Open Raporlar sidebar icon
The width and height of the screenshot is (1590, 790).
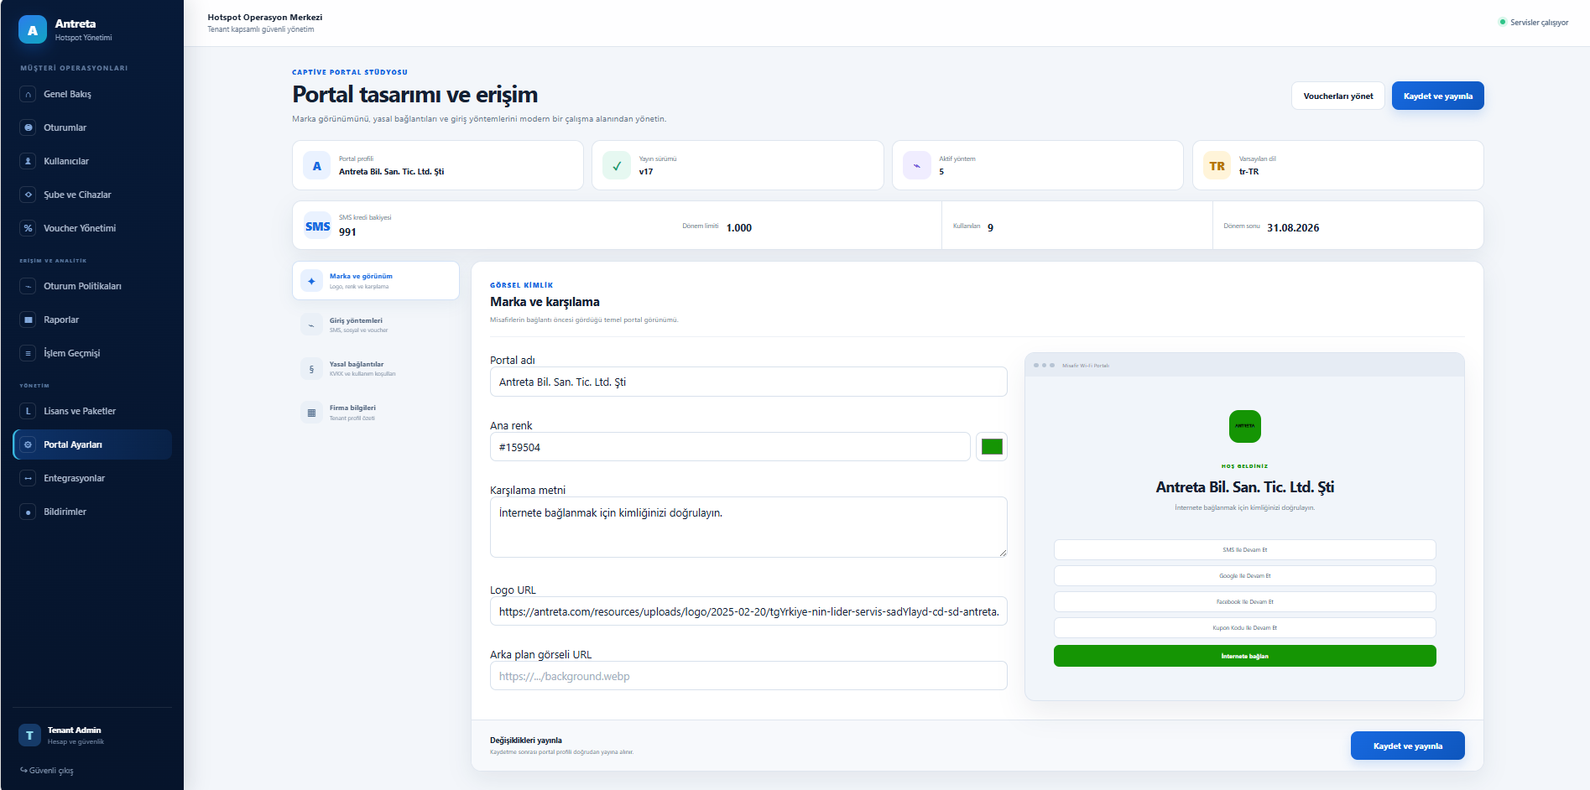coord(29,320)
